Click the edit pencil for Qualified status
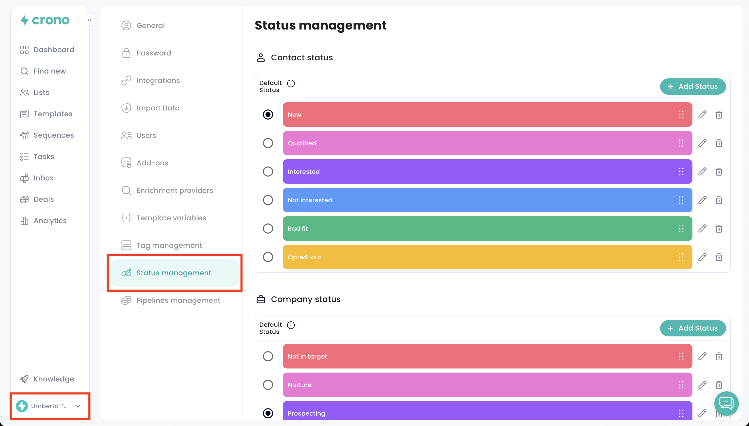 702,143
